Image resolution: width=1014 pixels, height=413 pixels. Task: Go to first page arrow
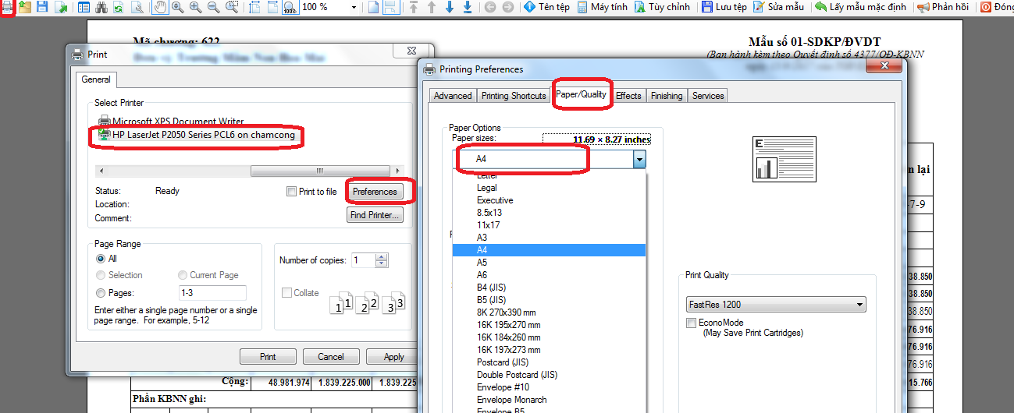(x=413, y=7)
